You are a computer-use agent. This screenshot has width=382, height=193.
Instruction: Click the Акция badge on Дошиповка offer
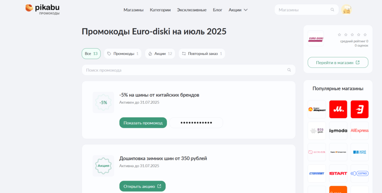click(103, 166)
